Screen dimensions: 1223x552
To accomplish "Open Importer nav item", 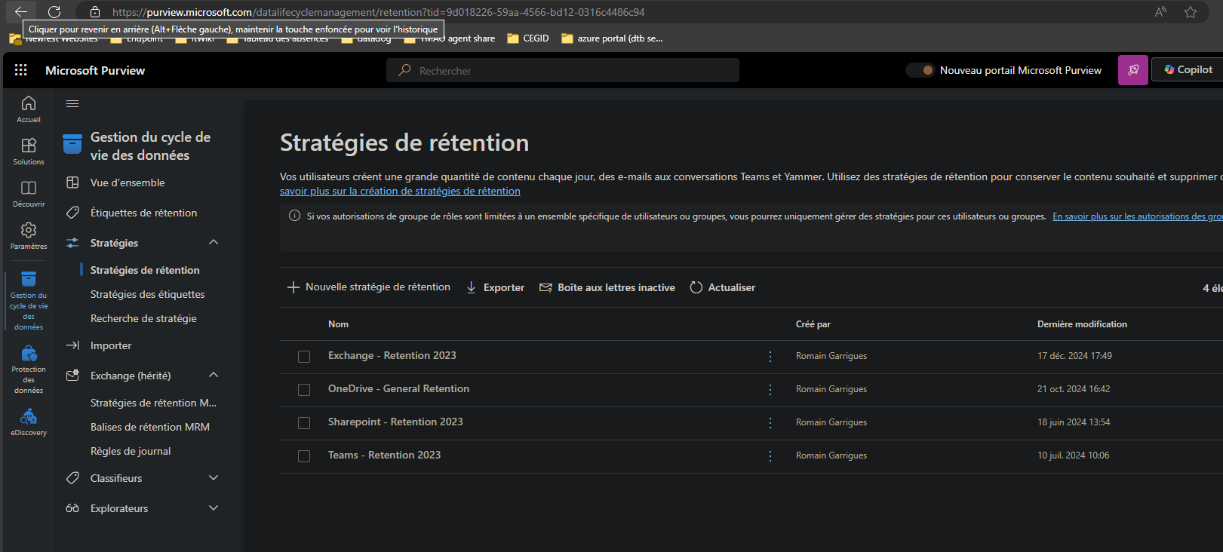I will 111,345.
